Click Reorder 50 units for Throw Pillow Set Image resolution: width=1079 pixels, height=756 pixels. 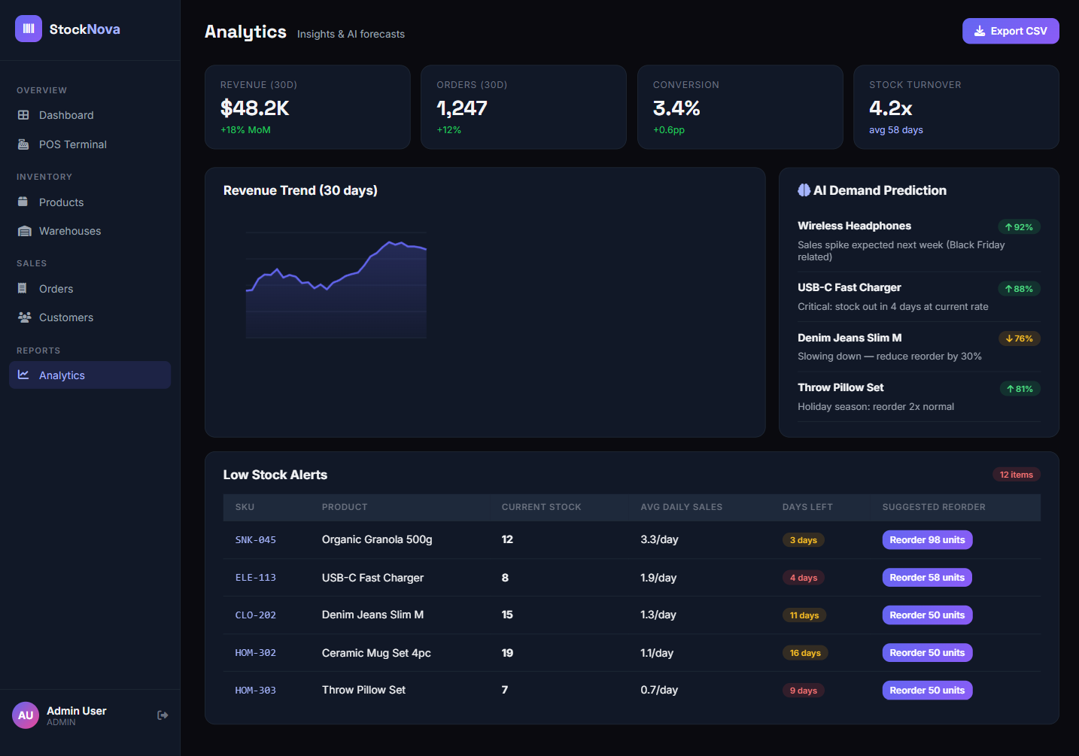[x=927, y=691]
